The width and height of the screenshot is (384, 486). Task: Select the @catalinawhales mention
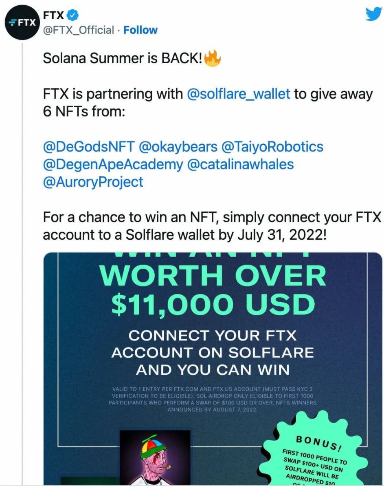pos(240,165)
